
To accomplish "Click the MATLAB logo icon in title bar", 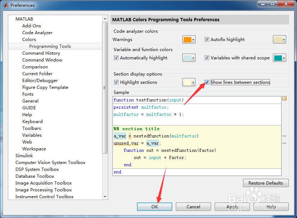I will point(6,5).
